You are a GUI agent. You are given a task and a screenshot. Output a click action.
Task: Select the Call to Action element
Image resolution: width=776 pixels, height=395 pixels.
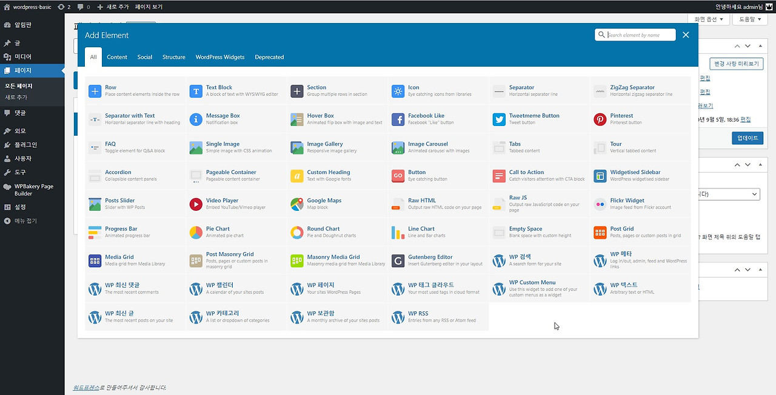coord(540,176)
